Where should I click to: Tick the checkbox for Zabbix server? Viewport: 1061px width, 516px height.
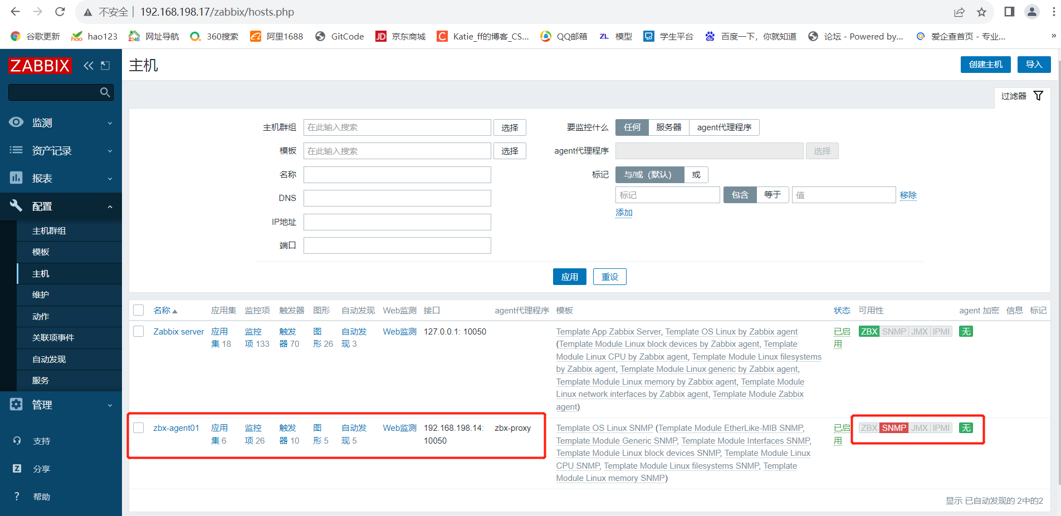coord(139,331)
